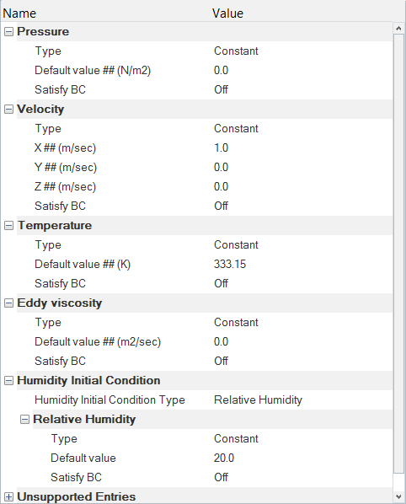Edit Pressure Default value 0.0
The height and width of the screenshot is (504, 406).
(221, 71)
